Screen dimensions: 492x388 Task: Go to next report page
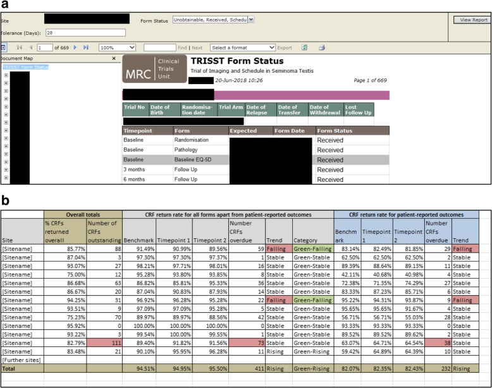(x=76, y=47)
